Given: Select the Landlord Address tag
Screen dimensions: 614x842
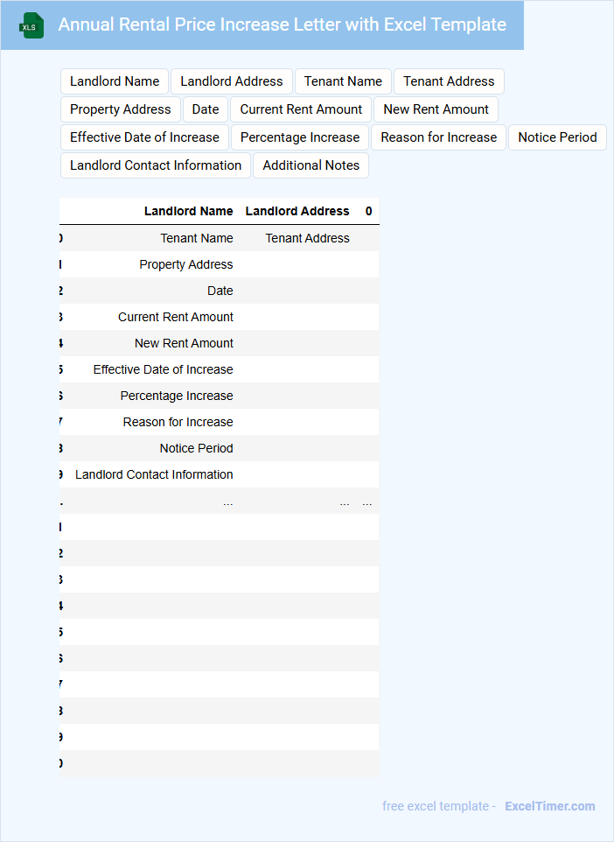Looking at the screenshot, I should 232,81.
